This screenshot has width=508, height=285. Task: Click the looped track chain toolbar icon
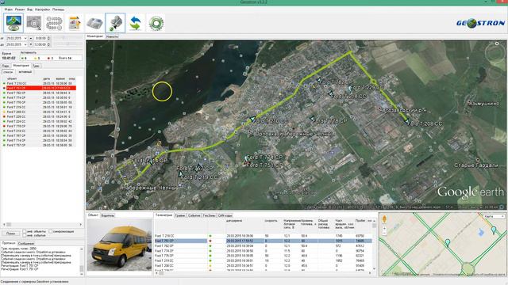click(54, 23)
